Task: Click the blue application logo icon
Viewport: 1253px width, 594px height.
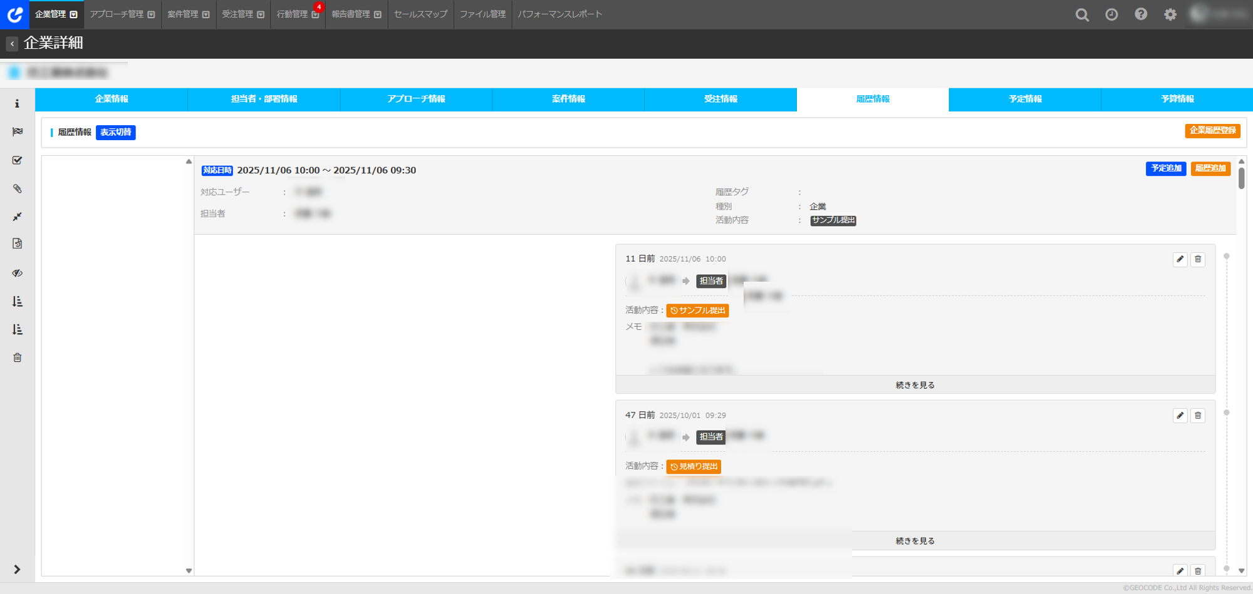Action: pyautogui.click(x=14, y=14)
